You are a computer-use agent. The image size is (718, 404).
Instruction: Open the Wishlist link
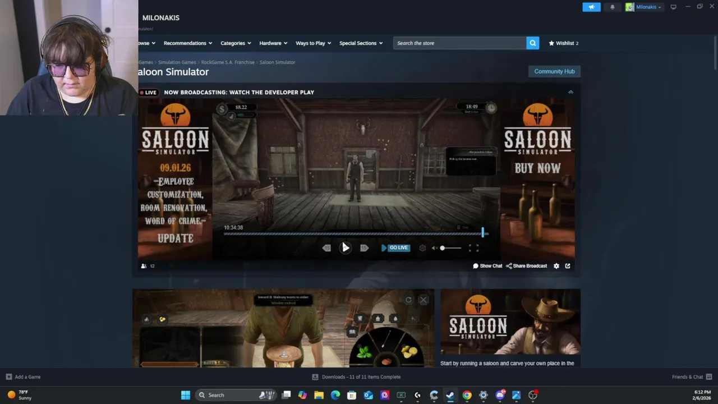(x=563, y=43)
